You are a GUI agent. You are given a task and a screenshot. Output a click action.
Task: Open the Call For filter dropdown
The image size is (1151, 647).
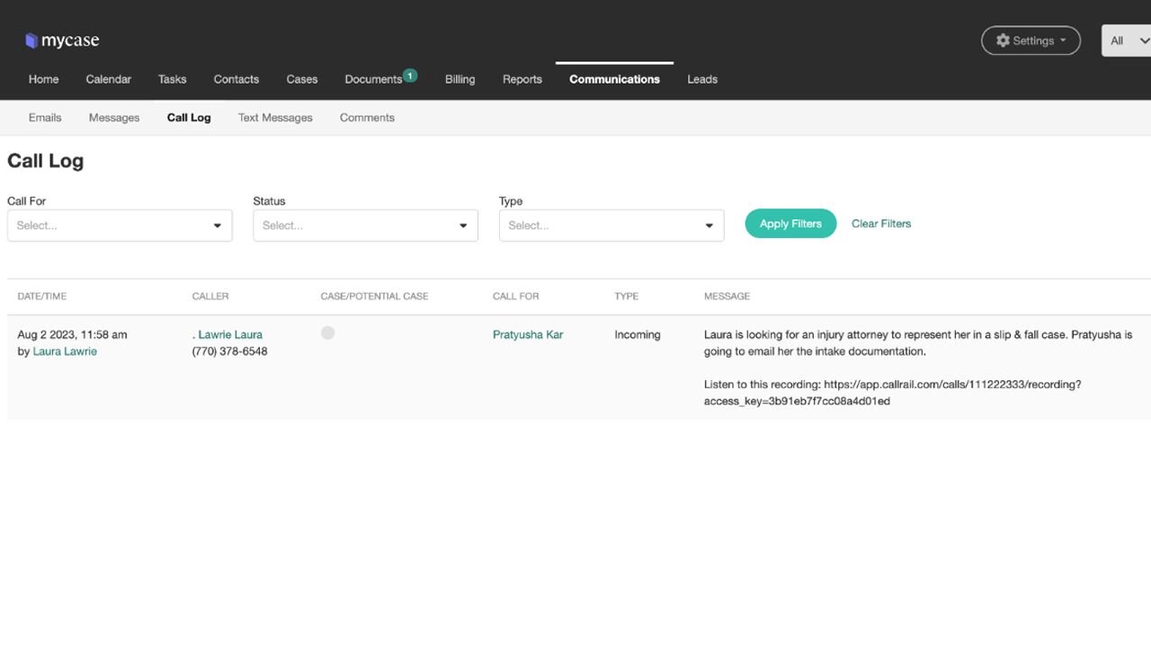point(120,225)
